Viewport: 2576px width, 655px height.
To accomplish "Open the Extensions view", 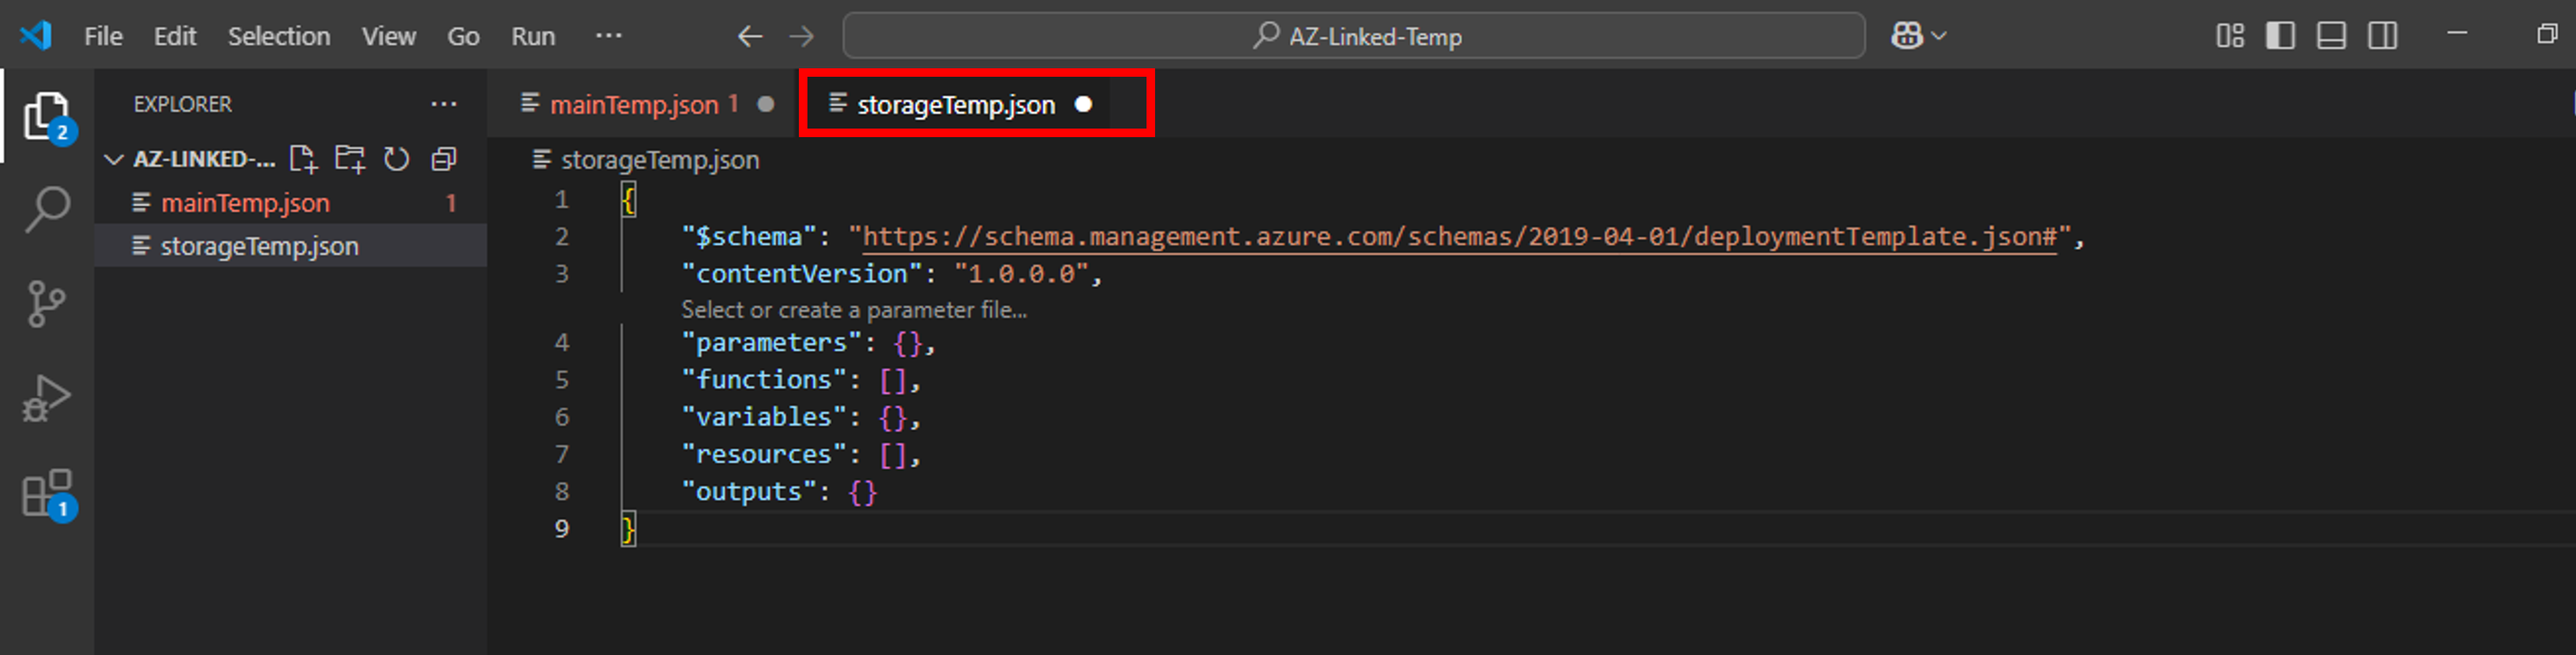I will pyautogui.click(x=46, y=492).
